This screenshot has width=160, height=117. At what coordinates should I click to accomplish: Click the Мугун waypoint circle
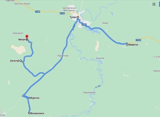pyautogui.click(x=27, y=39)
